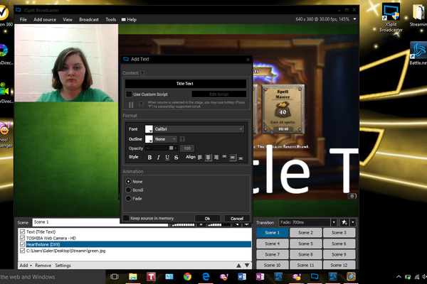This screenshot has width=427, height=284.
Task: Open Settings below sources list
Action: [63, 266]
